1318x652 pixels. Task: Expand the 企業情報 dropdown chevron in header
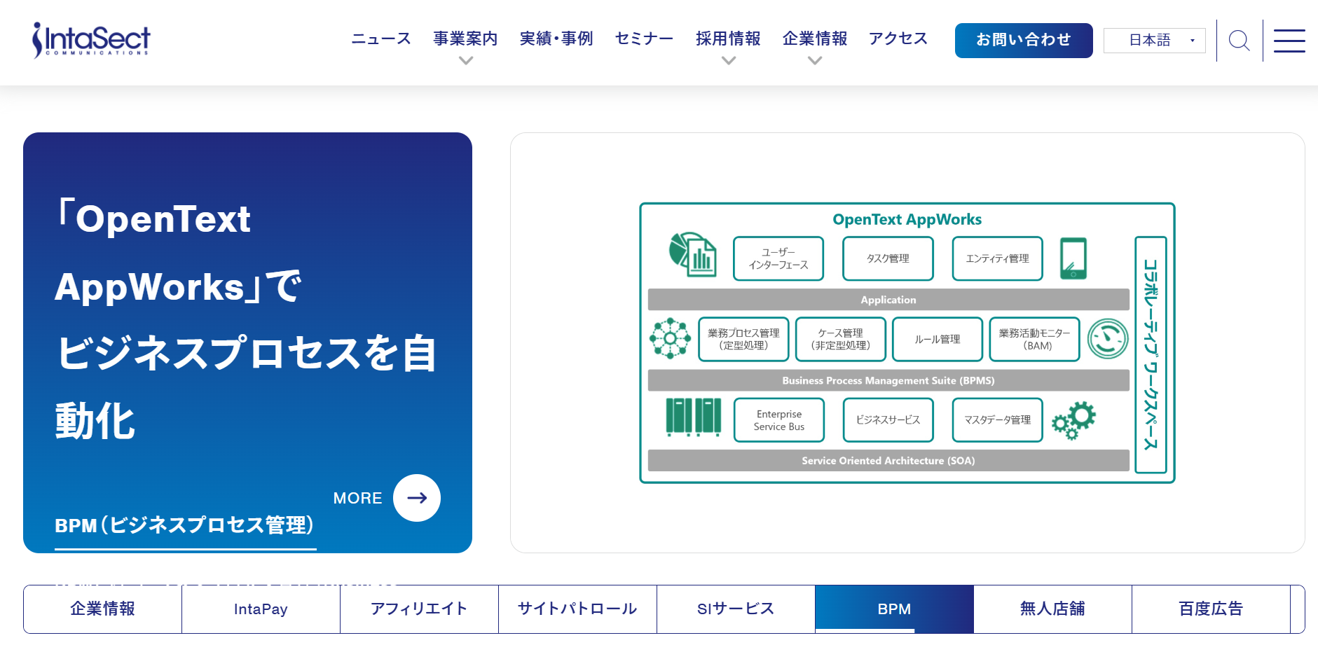(x=814, y=61)
